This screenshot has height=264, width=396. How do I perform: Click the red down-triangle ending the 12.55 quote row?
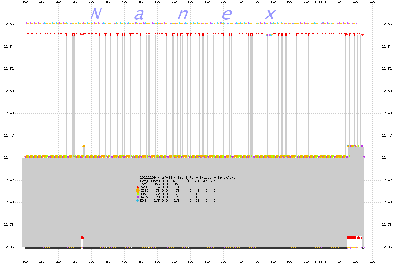click(x=362, y=35)
